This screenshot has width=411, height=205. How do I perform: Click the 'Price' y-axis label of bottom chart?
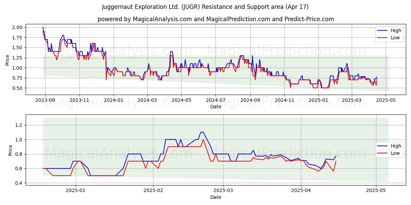point(10,150)
